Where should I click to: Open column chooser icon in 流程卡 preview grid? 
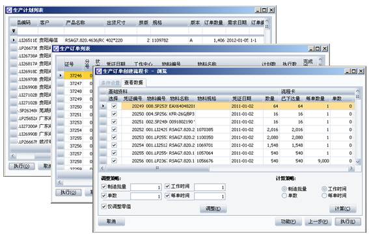(x=357, y=97)
